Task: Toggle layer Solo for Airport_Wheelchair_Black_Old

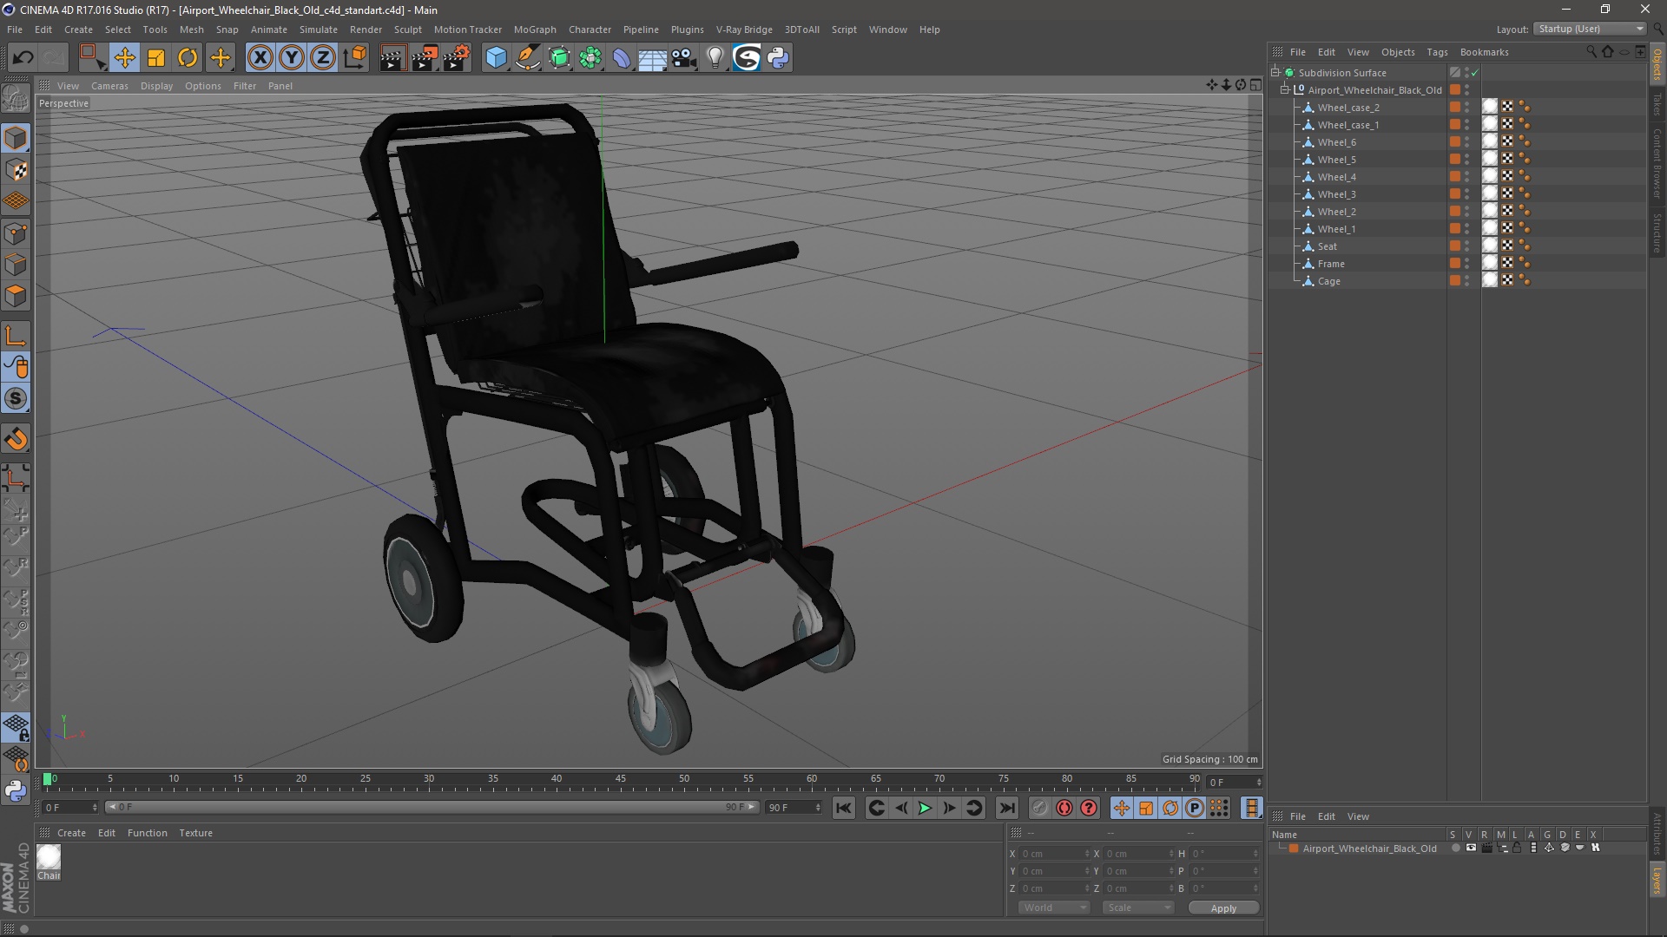Action: (1455, 849)
